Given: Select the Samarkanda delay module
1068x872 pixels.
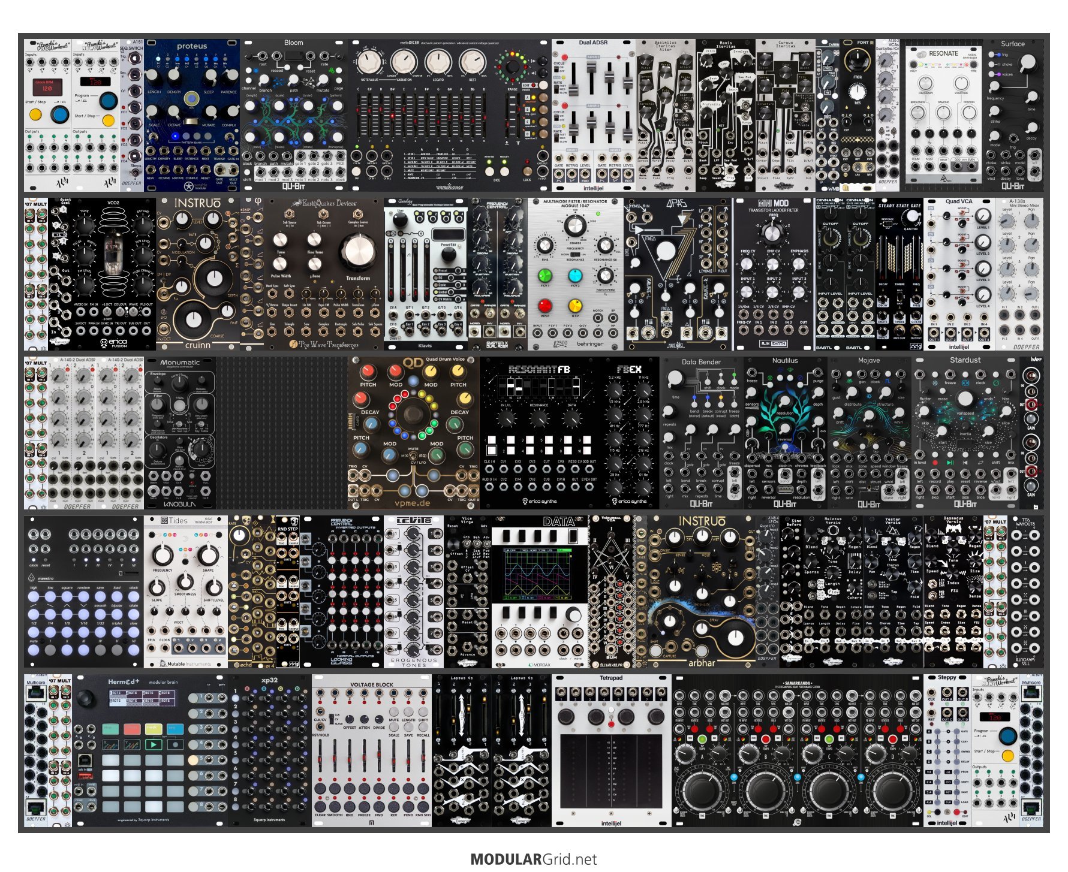Looking at the screenshot, I should tap(798, 750).
